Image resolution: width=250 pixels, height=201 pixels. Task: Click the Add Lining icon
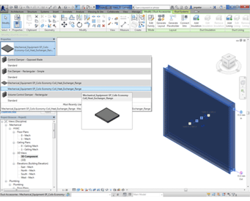pyautogui.click(x=229, y=21)
